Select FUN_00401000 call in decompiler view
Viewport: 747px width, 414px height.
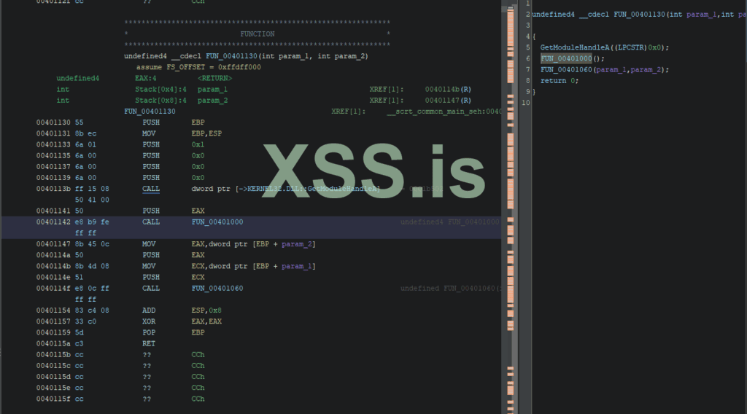566,58
